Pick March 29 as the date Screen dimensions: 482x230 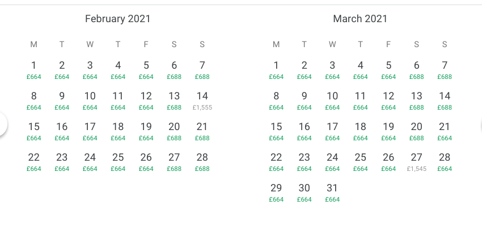click(x=276, y=192)
